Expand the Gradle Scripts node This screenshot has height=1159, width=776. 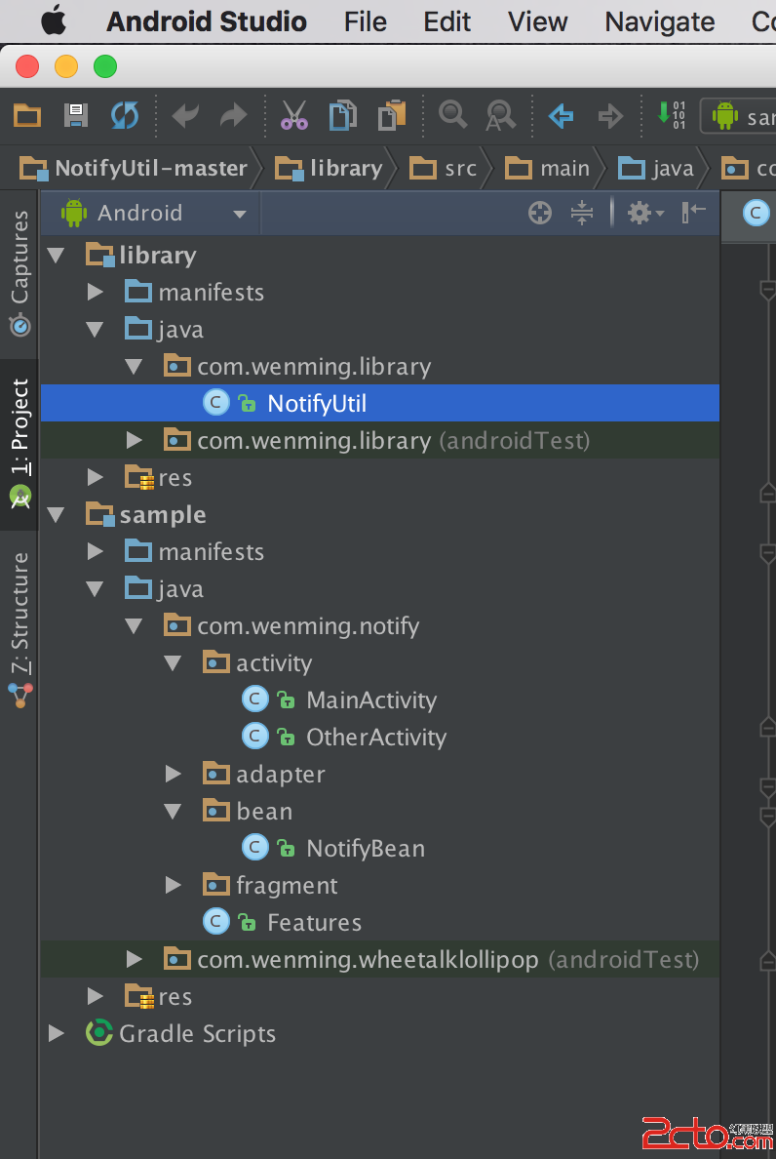click(57, 1034)
